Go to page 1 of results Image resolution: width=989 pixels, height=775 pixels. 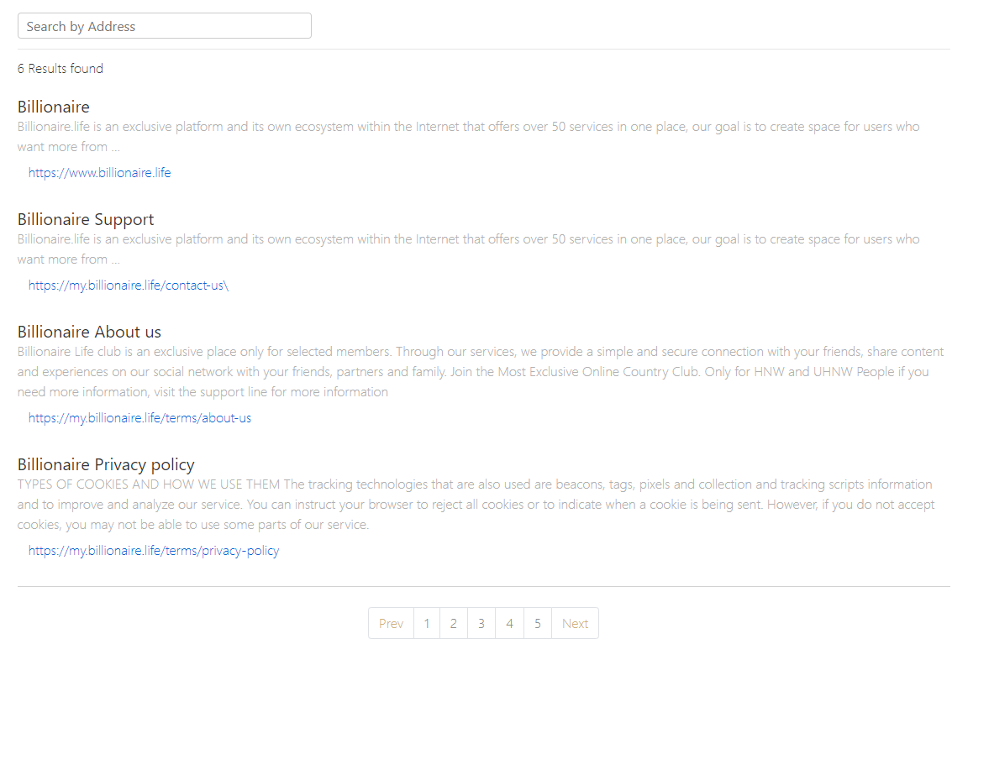click(x=427, y=623)
